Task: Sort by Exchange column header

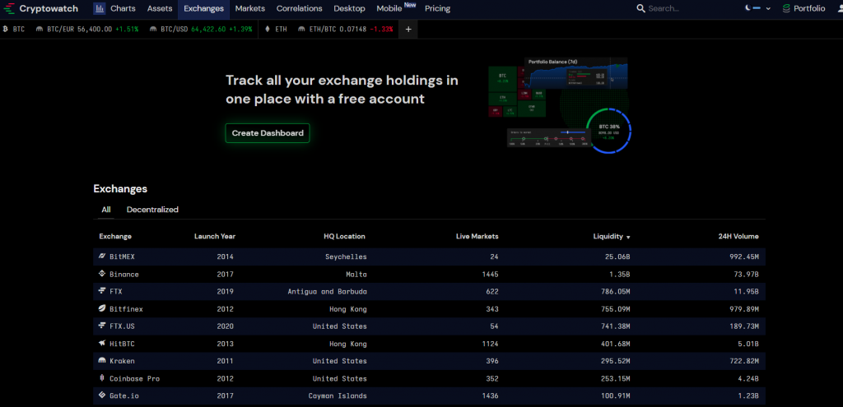Action: [x=115, y=236]
